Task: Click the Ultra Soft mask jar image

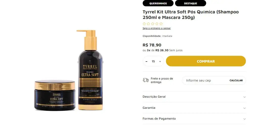Action: (55, 95)
